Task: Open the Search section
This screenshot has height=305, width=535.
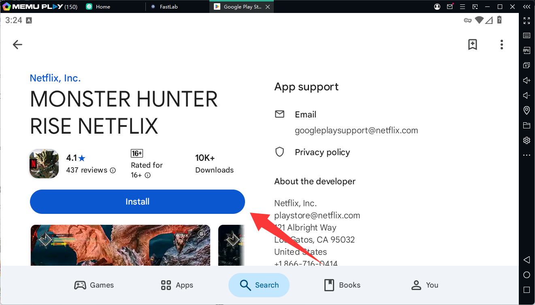Action: click(259, 285)
